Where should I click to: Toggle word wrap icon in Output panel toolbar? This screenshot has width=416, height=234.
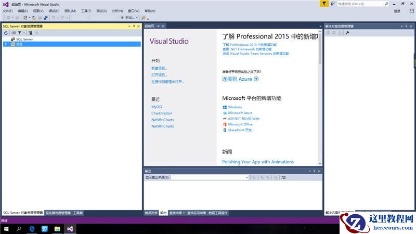tap(283, 177)
